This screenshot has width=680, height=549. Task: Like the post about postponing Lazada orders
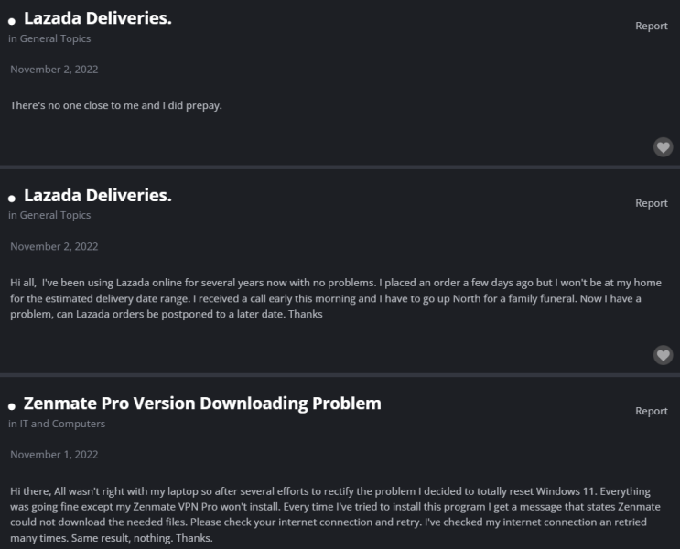(x=663, y=355)
